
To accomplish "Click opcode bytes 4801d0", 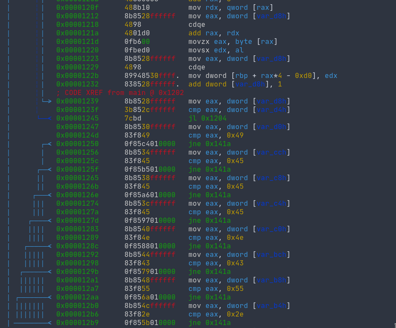I will 137,33.
